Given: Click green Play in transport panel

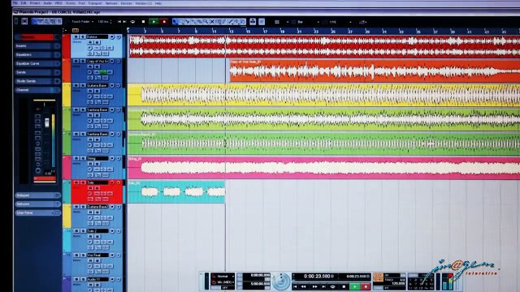Looking at the screenshot, I should point(355,286).
